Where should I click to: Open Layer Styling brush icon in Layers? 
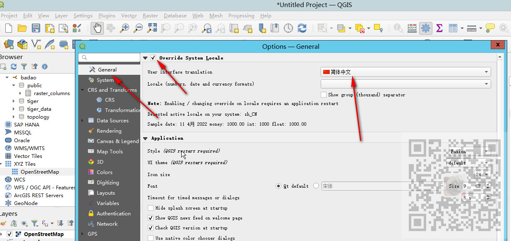[3, 224]
